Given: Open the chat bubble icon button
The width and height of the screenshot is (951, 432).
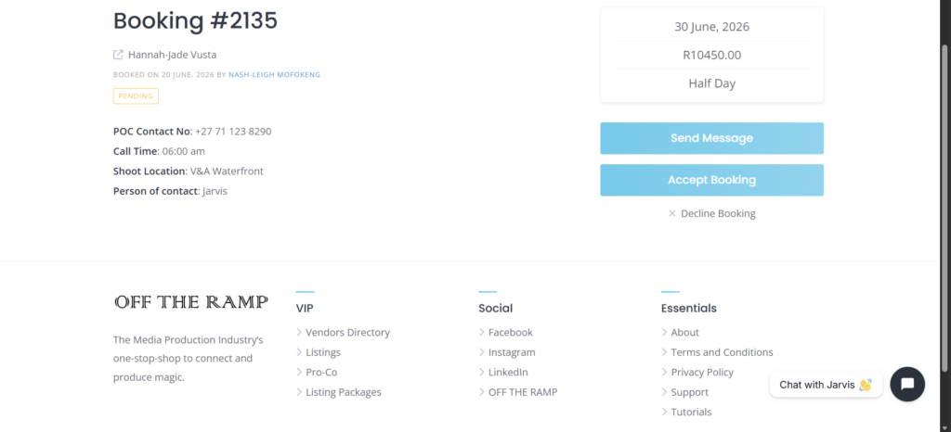Looking at the screenshot, I should tap(907, 384).
